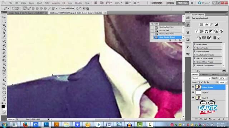Delete layer using Layers panel trash icon
229x128 pixels.
pyautogui.click(x=223, y=119)
